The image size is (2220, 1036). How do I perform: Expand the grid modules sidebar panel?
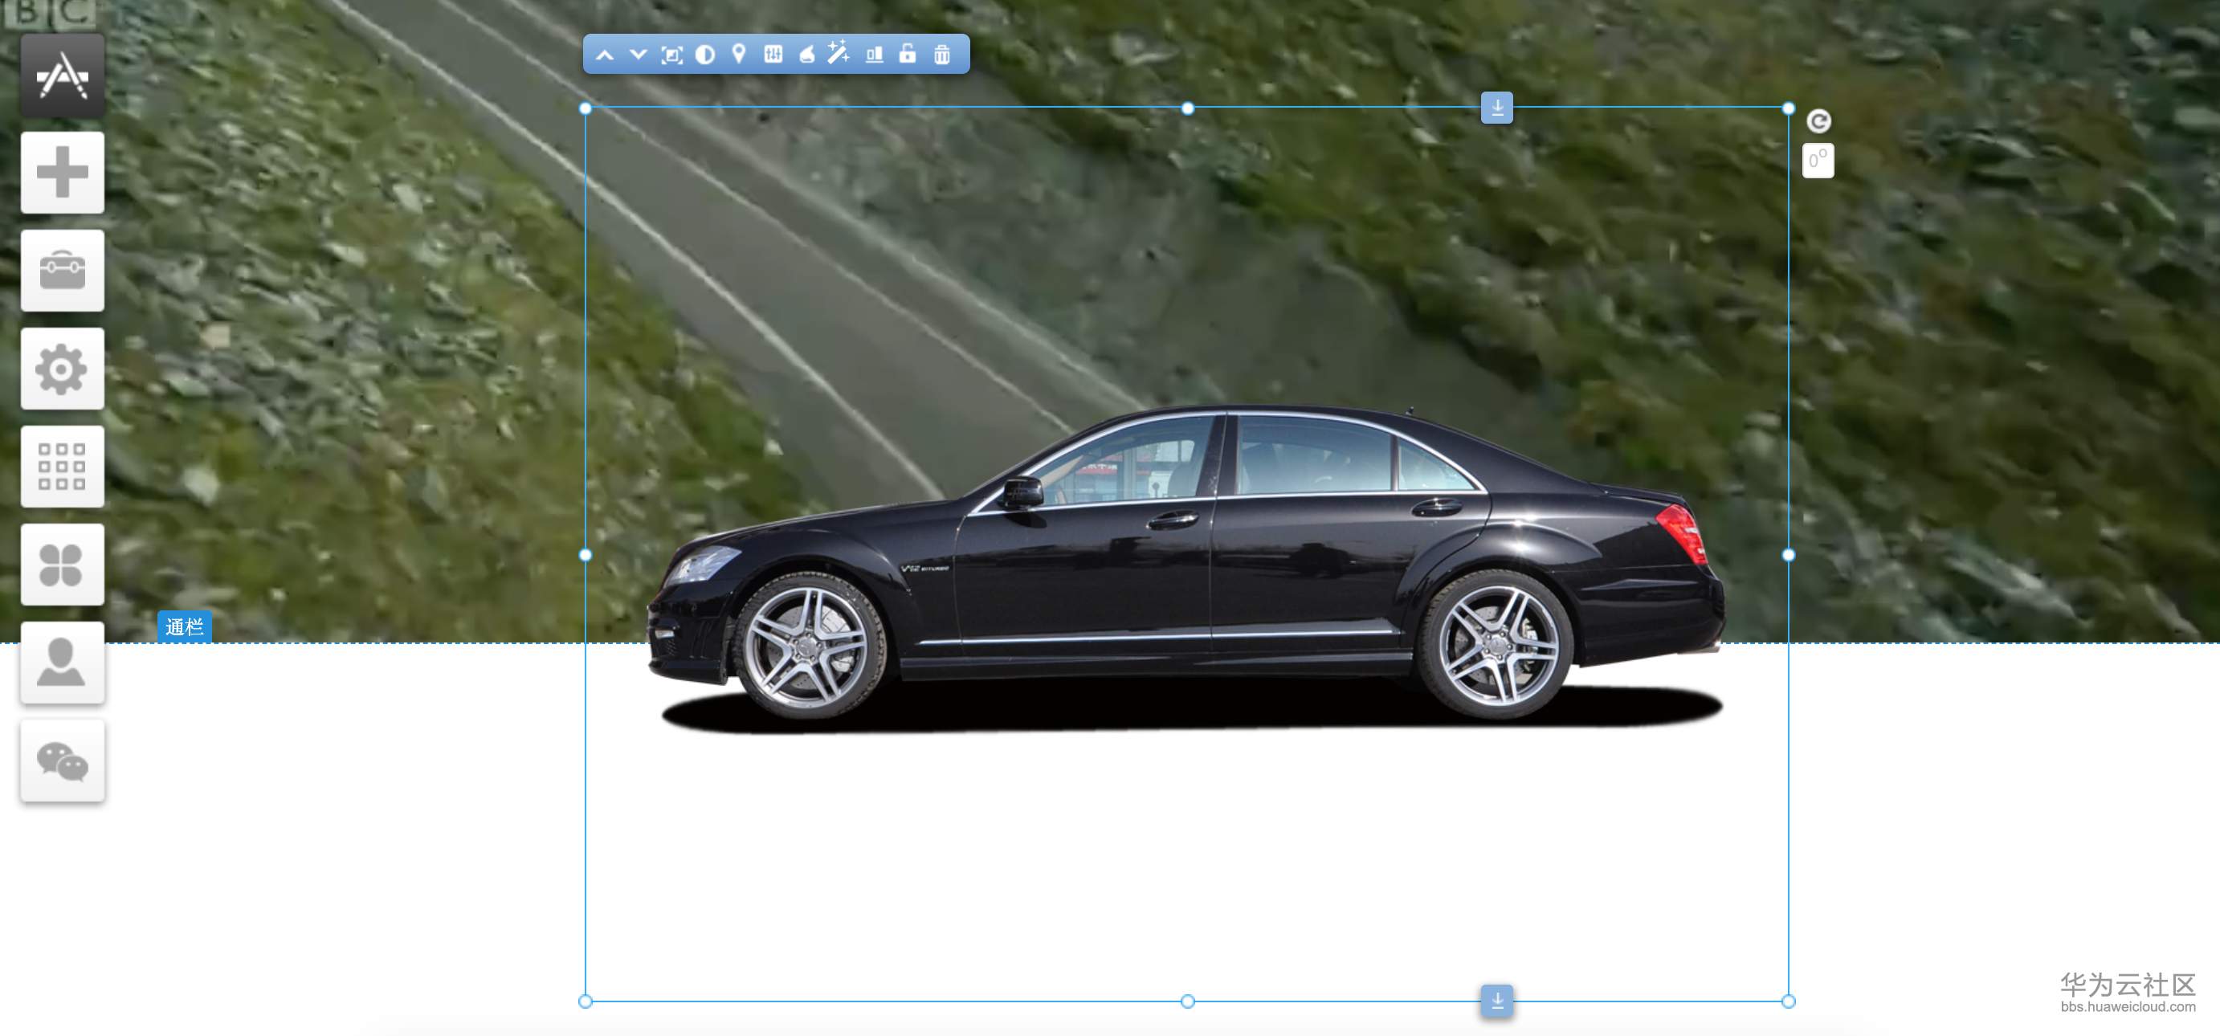(x=62, y=467)
